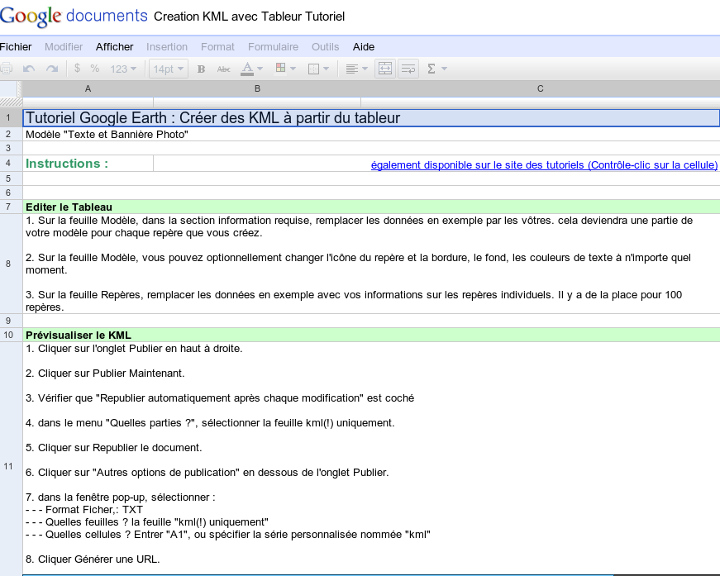Select column B header

tap(257, 88)
